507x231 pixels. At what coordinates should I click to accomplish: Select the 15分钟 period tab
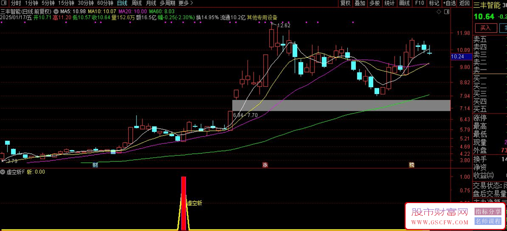point(67,3)
